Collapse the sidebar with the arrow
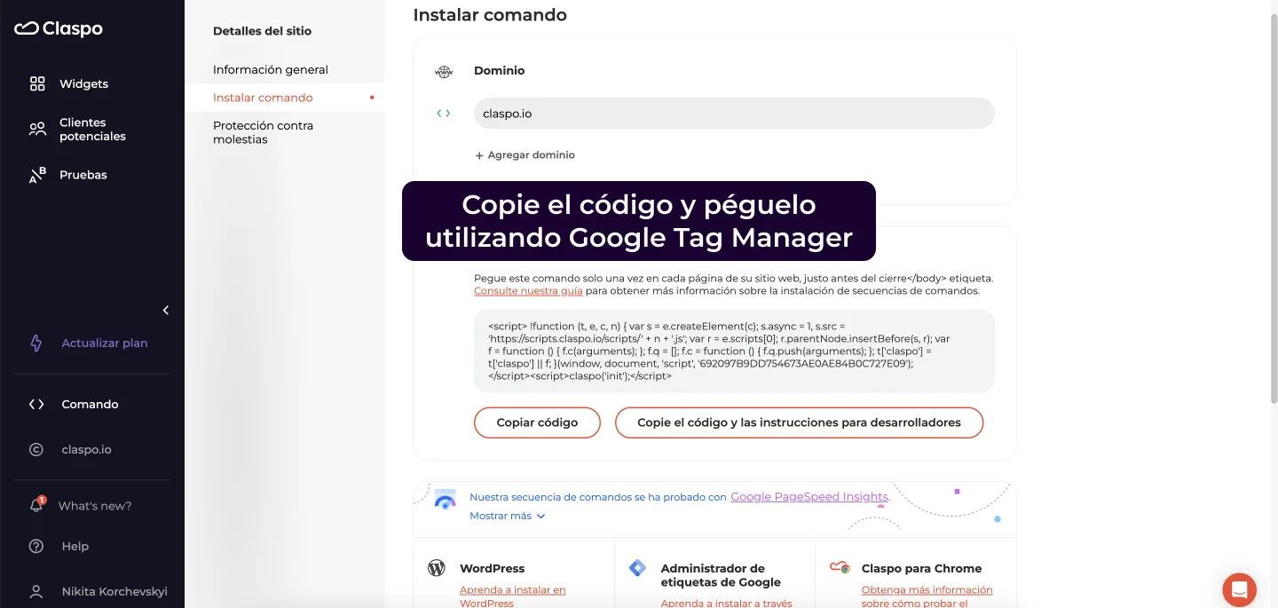 165,310
